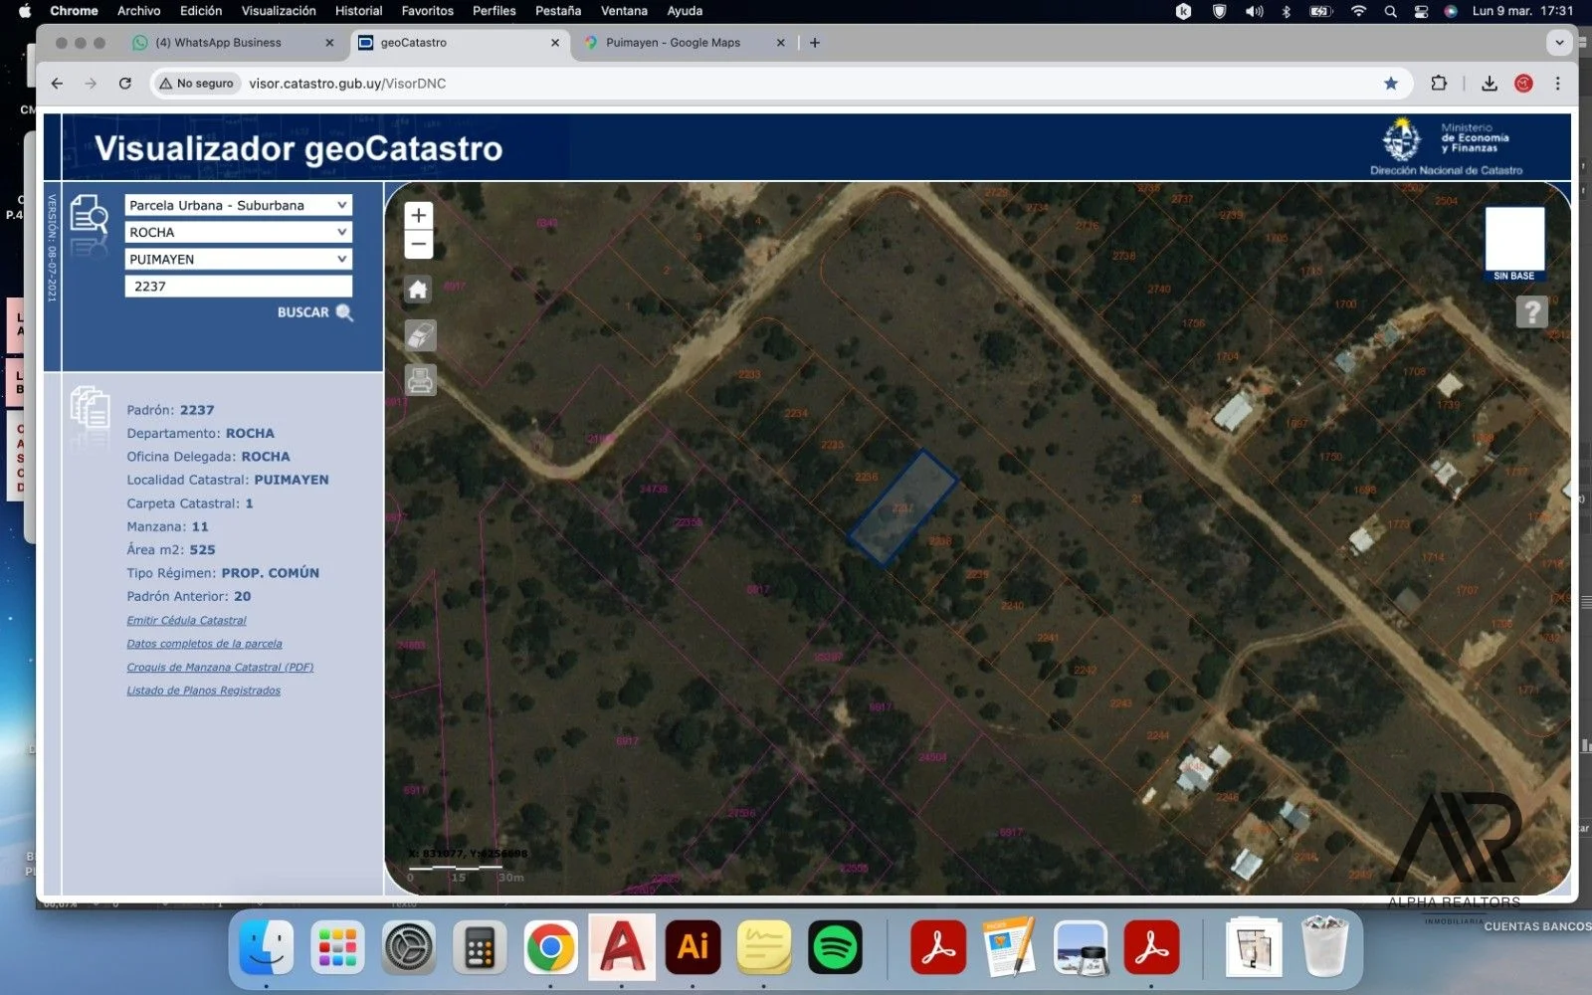
Task: Reload the geoCatastro page
Action: click(x=125, y=84)
